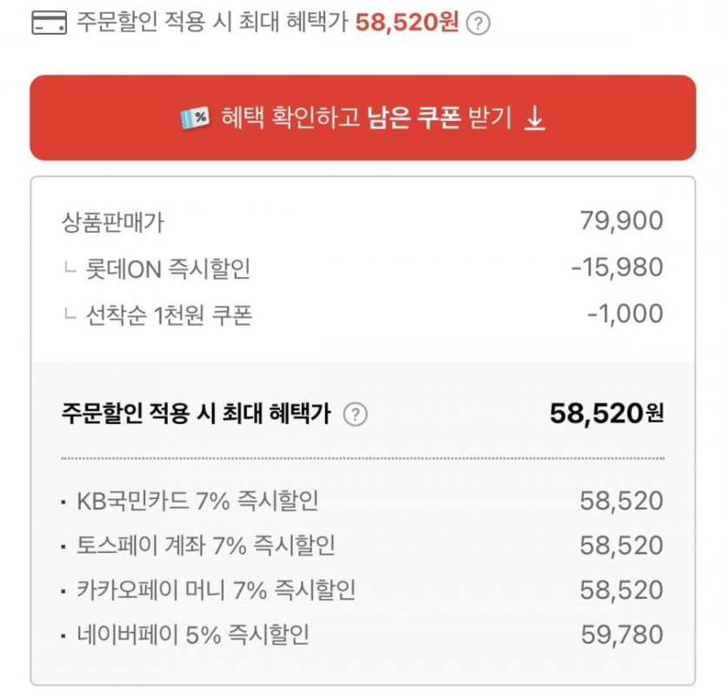This screenshot has height=698, width=726.
Task: Click the -15,980 discount amount
Action: point(616,268)
